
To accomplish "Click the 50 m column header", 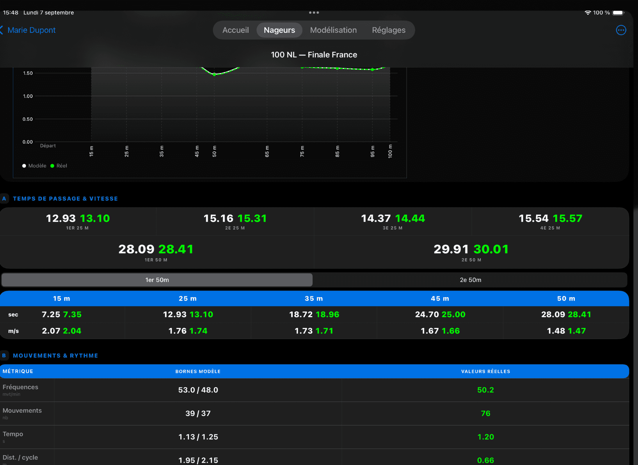I will coord(566,299).
